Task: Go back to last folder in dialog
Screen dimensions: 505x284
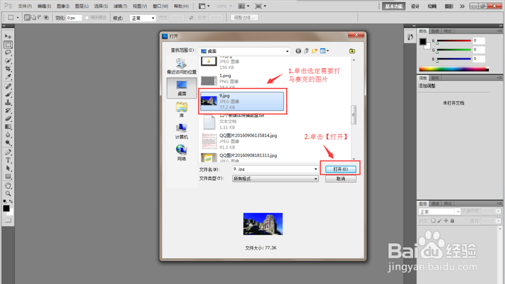Action: [298, 51]
